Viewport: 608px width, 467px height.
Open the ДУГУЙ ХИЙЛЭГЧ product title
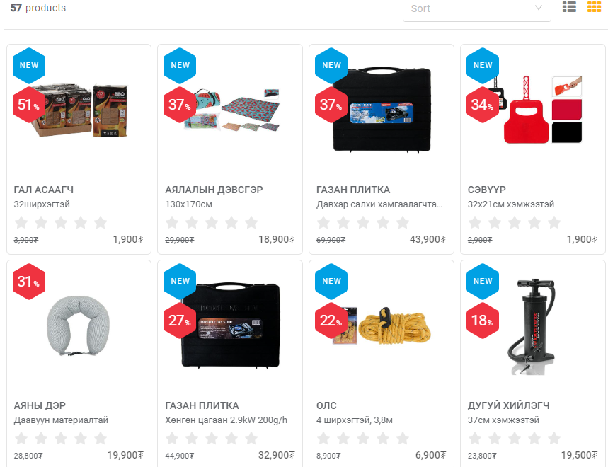508,405
